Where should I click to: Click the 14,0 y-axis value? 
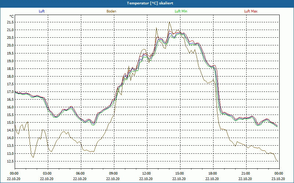[10, 138]
